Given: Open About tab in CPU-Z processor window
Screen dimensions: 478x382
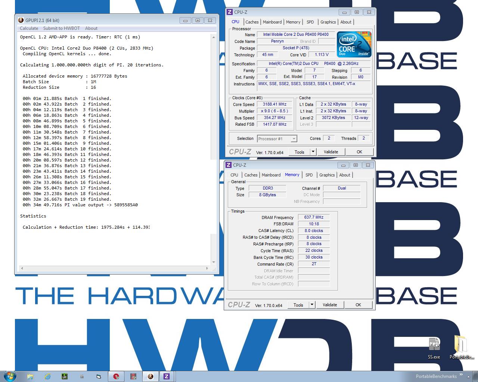Looking at the screenshot, I should [x=346, y=22].
